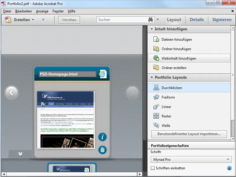Show info for PSD-Homepage.html card

(x=102, y=137)
